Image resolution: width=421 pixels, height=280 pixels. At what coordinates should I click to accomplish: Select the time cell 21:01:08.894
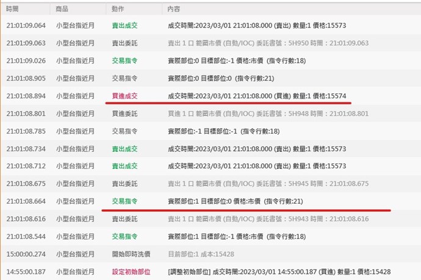point(26,96)
